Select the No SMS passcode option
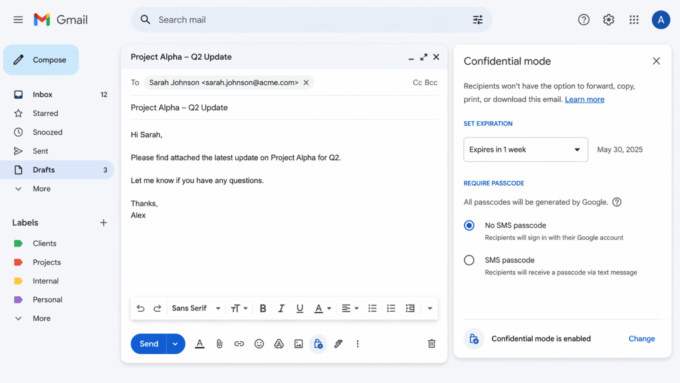 [469, 225]
